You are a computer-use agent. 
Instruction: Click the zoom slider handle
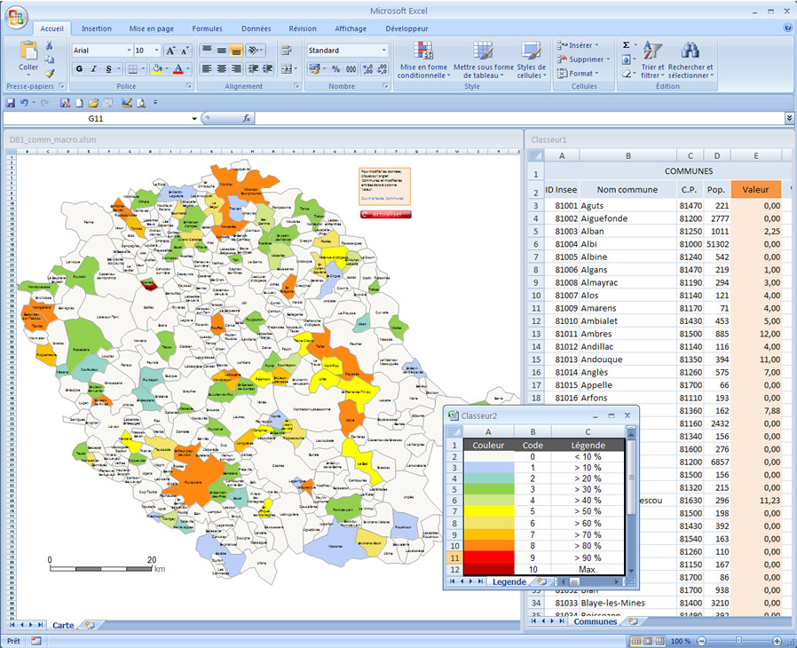(739, 641)
